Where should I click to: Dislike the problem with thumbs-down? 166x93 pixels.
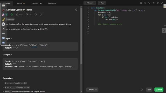tap(29, 14)
